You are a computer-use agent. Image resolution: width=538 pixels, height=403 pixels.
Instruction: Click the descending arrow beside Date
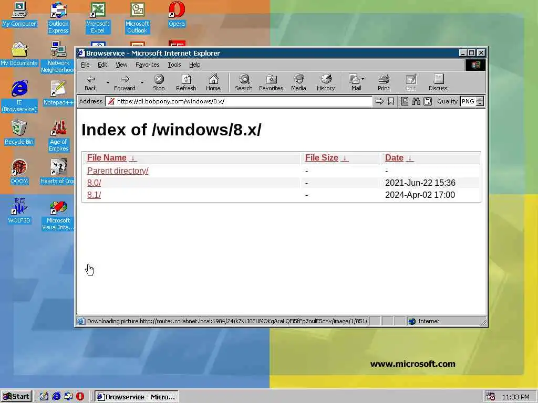tap(410, 158)
